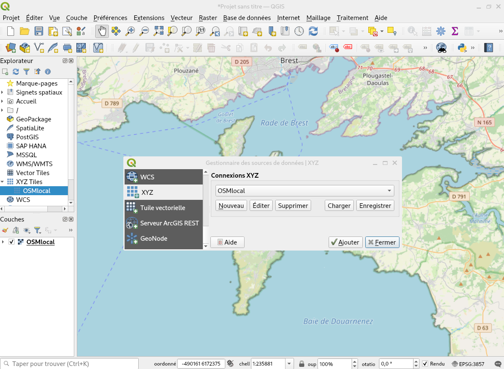Expand the OSMlocal layer in Couches
This screenshot has height=369, width=504.
pos(3,242)
